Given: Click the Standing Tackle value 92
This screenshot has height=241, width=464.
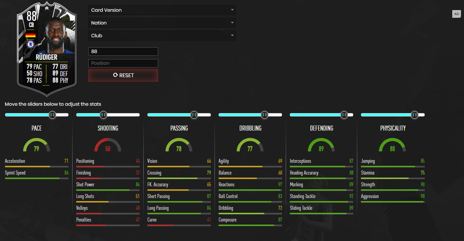Looking at the screenshot, I should pos(351,196).
